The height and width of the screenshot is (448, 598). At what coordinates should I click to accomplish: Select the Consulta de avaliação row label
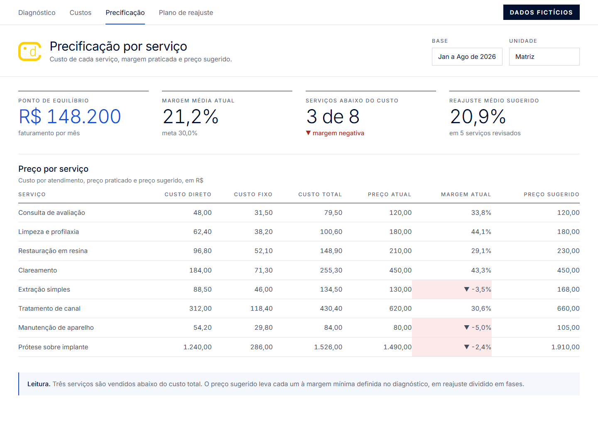[51, 213]
